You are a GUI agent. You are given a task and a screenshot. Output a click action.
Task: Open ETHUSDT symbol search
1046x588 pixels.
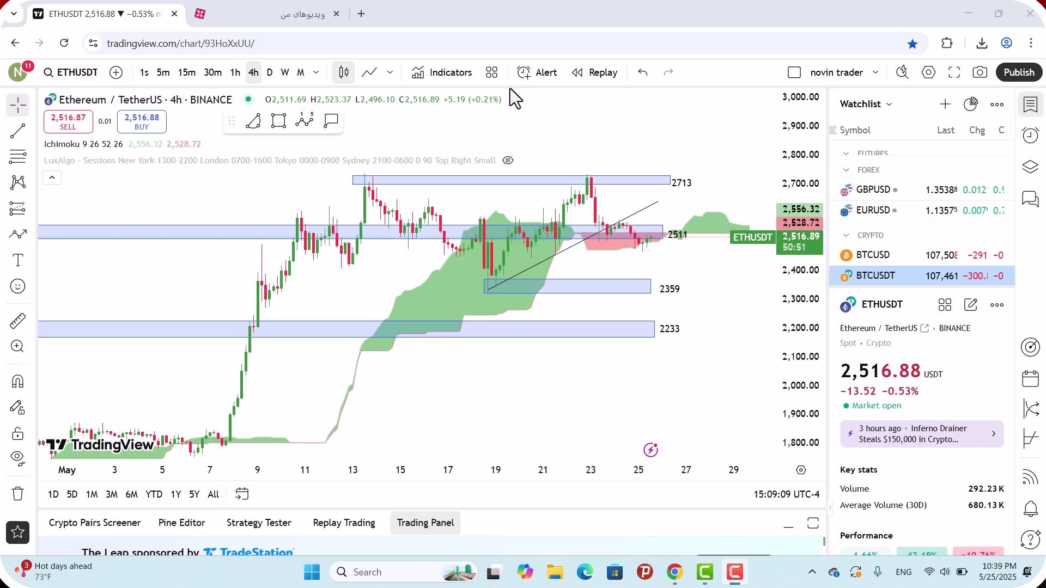point(71,72)
